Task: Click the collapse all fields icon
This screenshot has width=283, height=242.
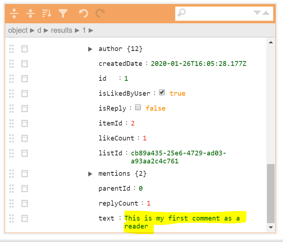Action: [x=30, y=13]
